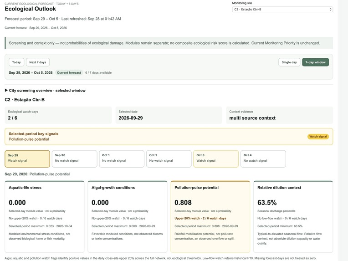Click the 'C2 · Estação Cbr-B' site heading
The height and width of the screenshot is (261, 348).
click(25, 100)
